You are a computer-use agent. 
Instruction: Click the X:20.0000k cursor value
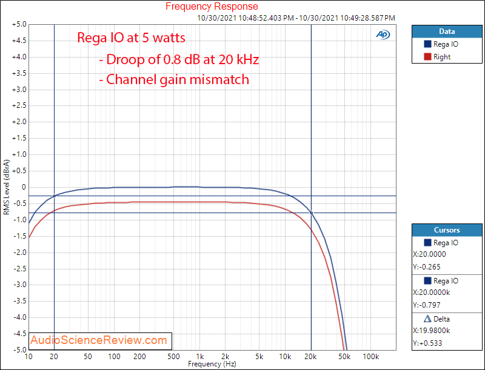click(432, 292)
